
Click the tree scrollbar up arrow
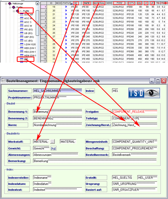coord(37,3)
